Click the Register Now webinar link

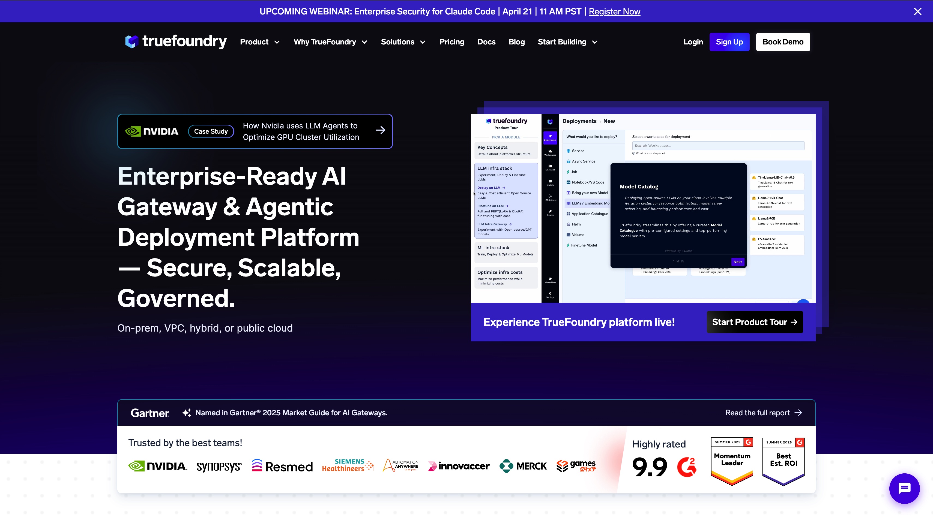614,11
